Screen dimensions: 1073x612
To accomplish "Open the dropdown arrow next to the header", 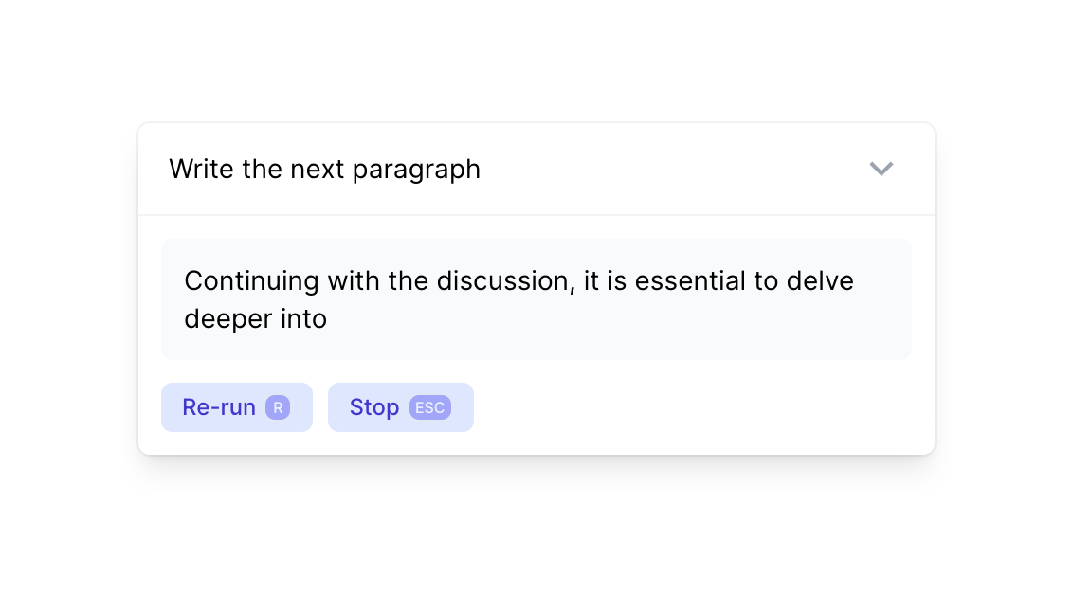I will 881,169.
